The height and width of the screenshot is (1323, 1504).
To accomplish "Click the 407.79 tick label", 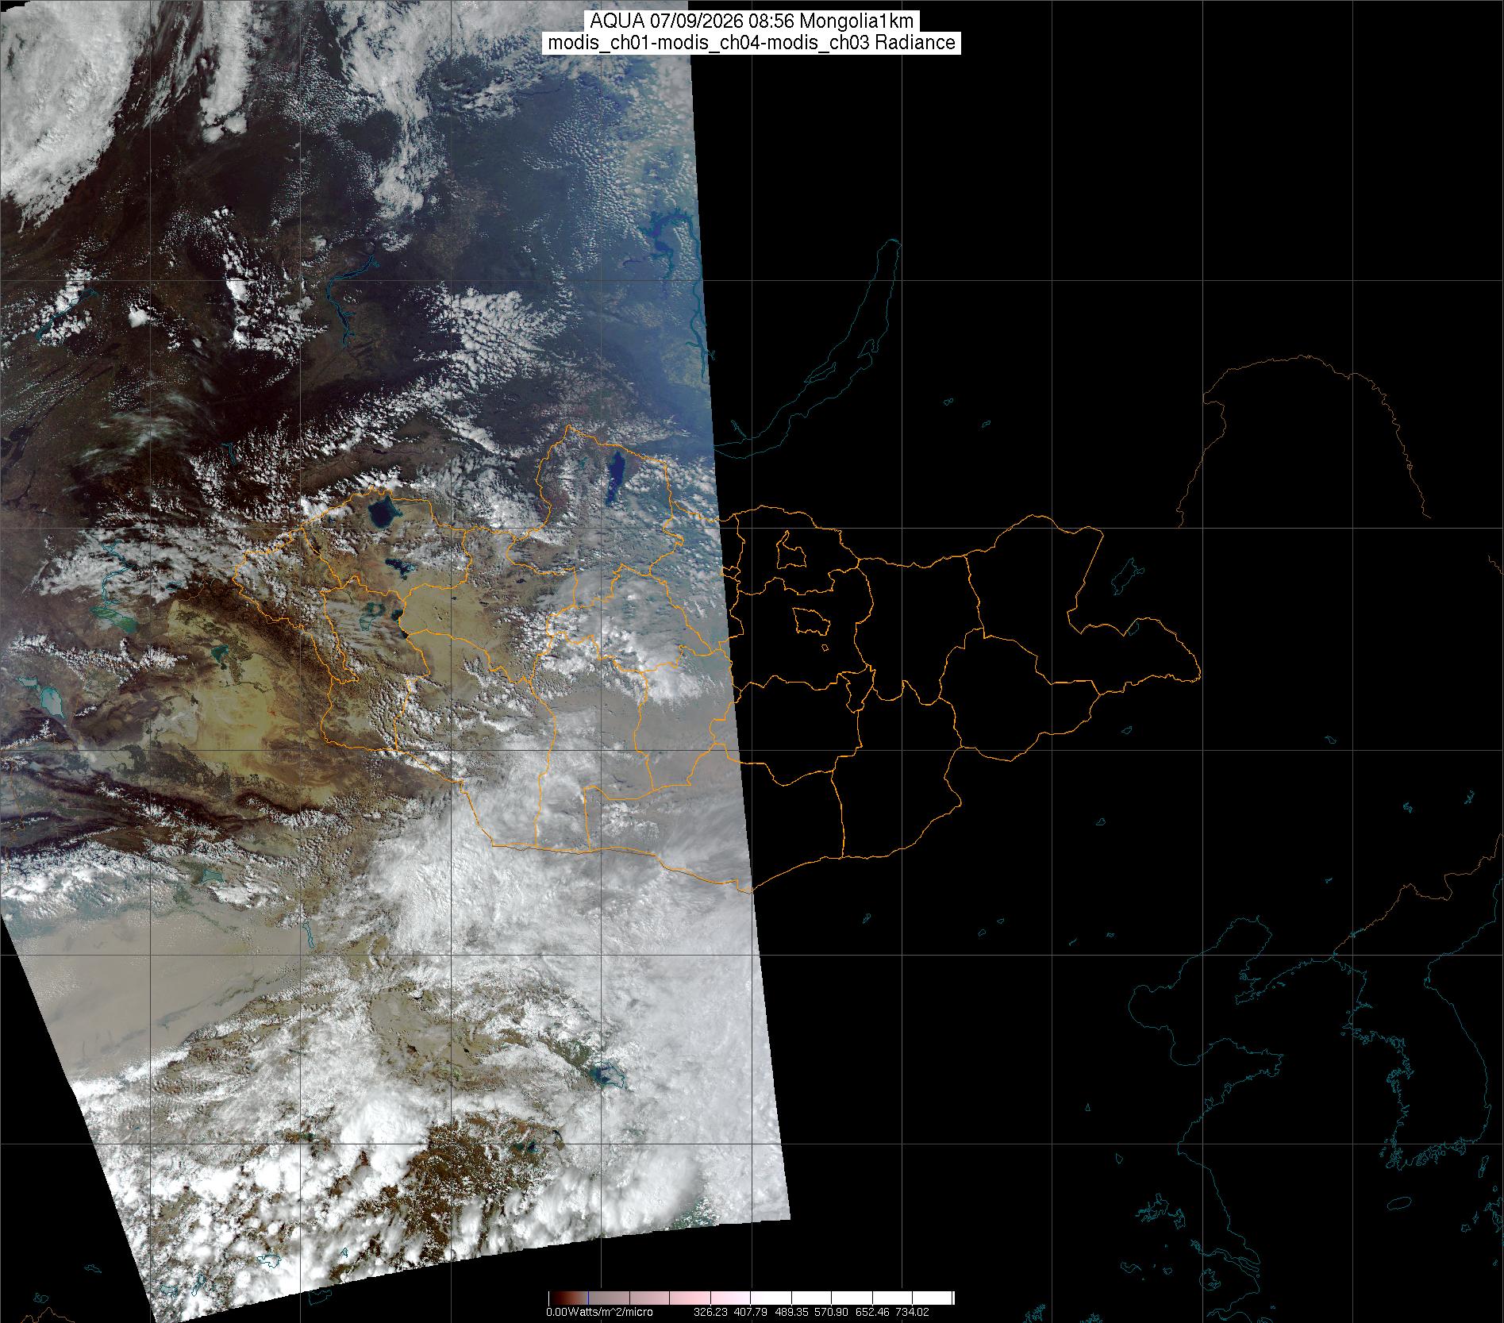I will (x=751, y=1312).
